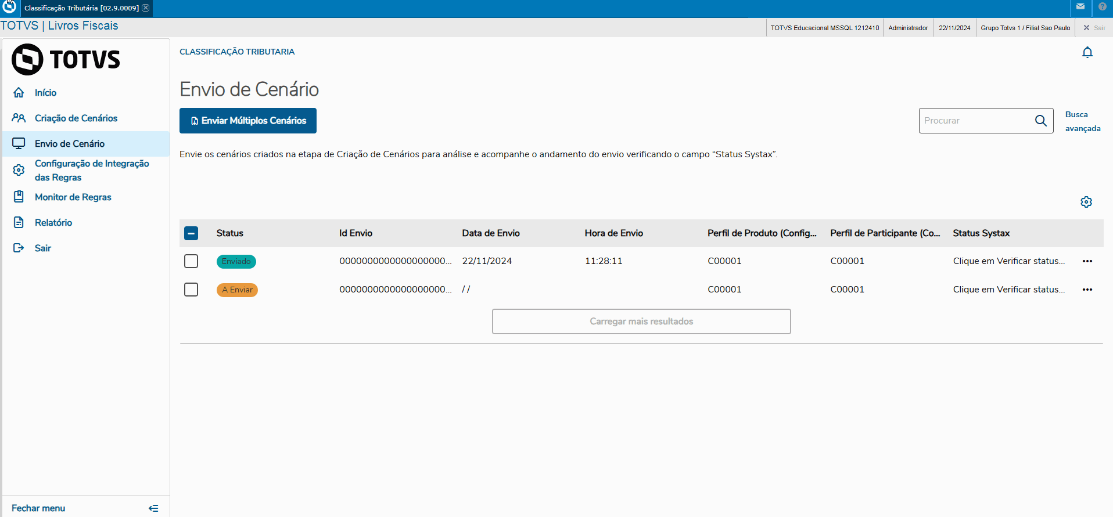Click Fechar menu label
Viewport: 1113px width, 517px height.
tap(38, 508)
